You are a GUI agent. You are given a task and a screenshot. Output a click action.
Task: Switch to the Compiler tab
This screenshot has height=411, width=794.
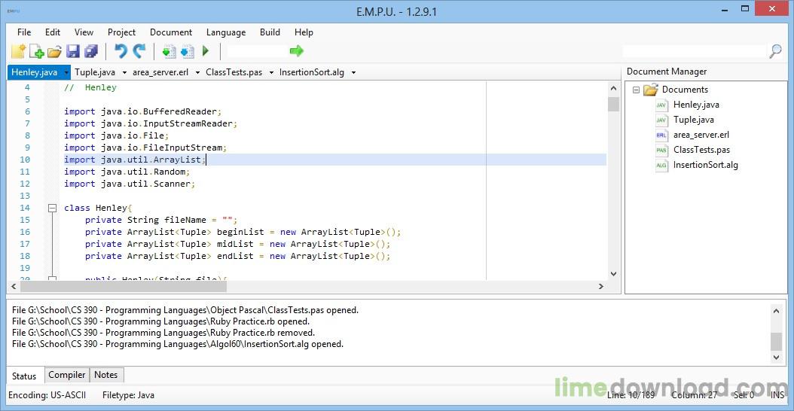point(66,375)
